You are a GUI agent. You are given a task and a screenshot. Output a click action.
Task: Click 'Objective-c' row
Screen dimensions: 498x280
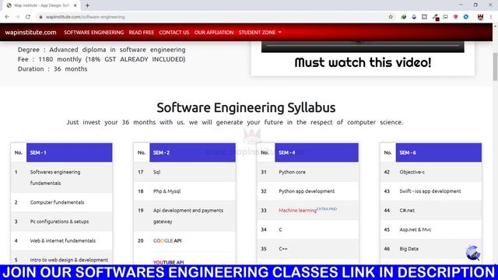pyautogui.click(x=430, y=172)
